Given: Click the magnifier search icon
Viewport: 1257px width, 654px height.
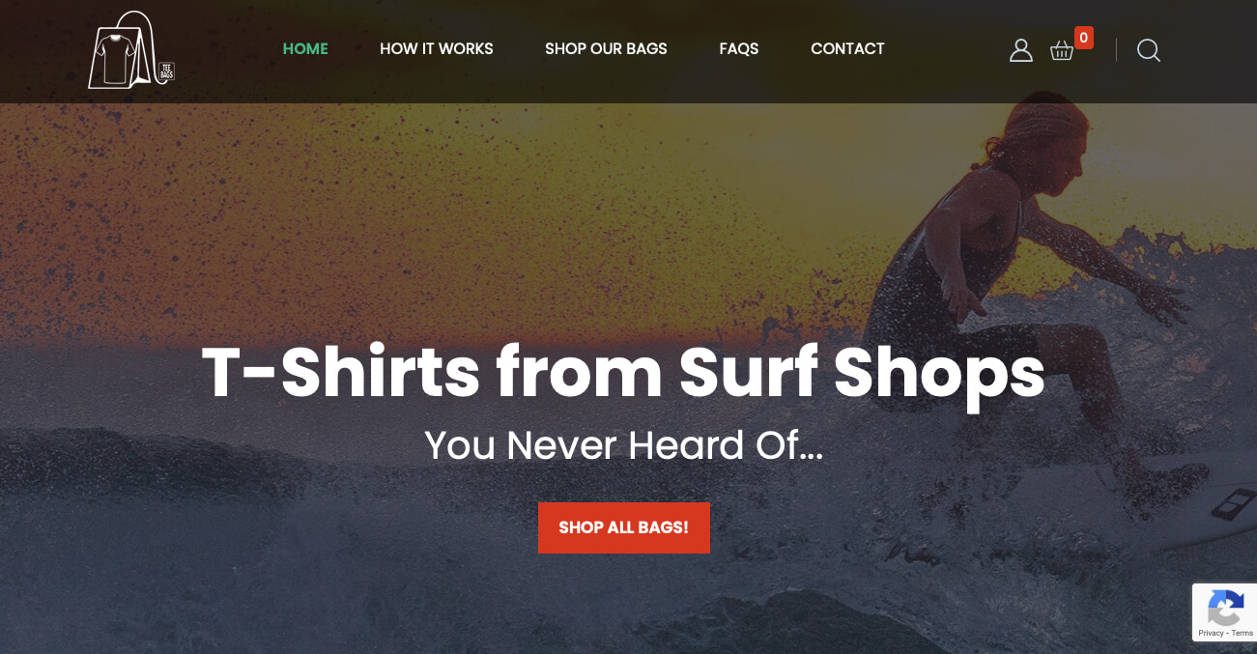Looking at the screenshot, I should (1149, 50).
